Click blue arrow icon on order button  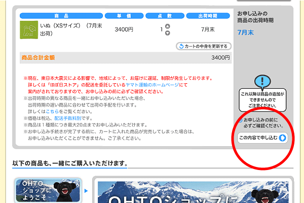[x=282, y=138]
